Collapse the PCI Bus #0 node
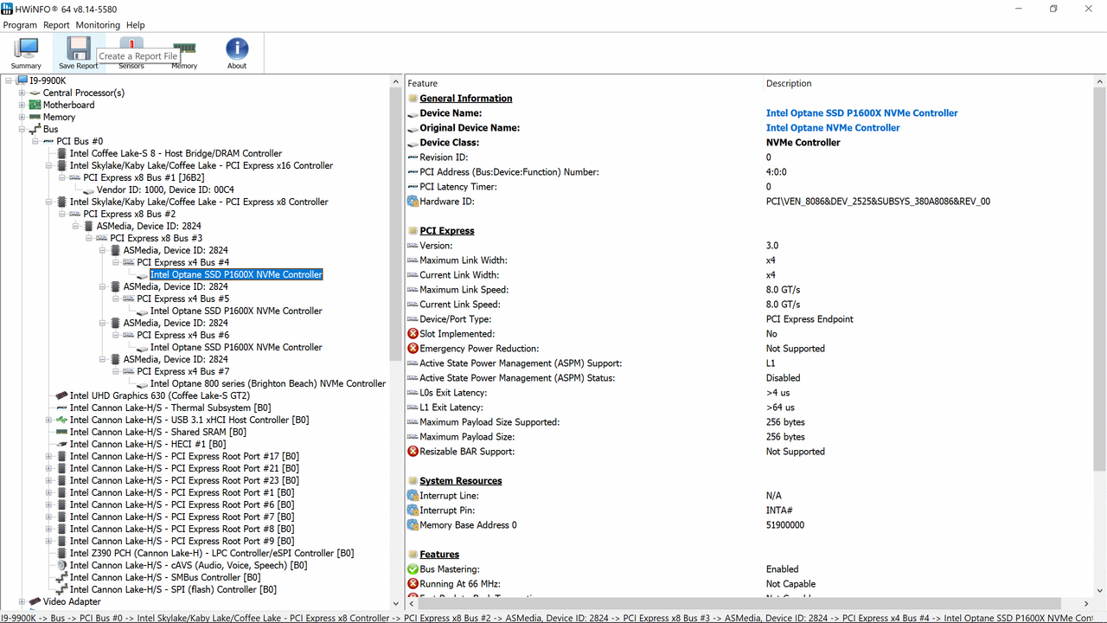 tap(35, 141)
